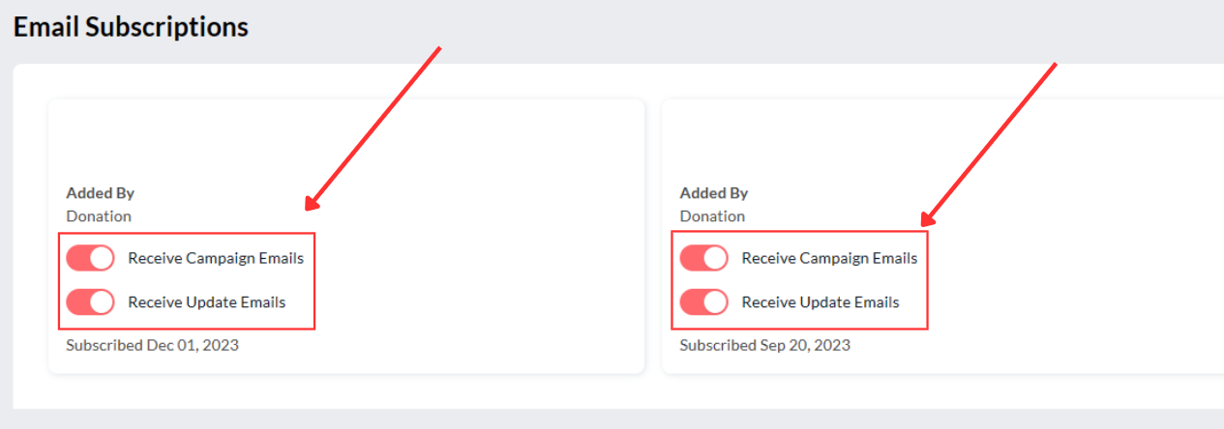Click empty area above 'Added By' in Dec 01 card
The image size is (1224, 429).
346,140
